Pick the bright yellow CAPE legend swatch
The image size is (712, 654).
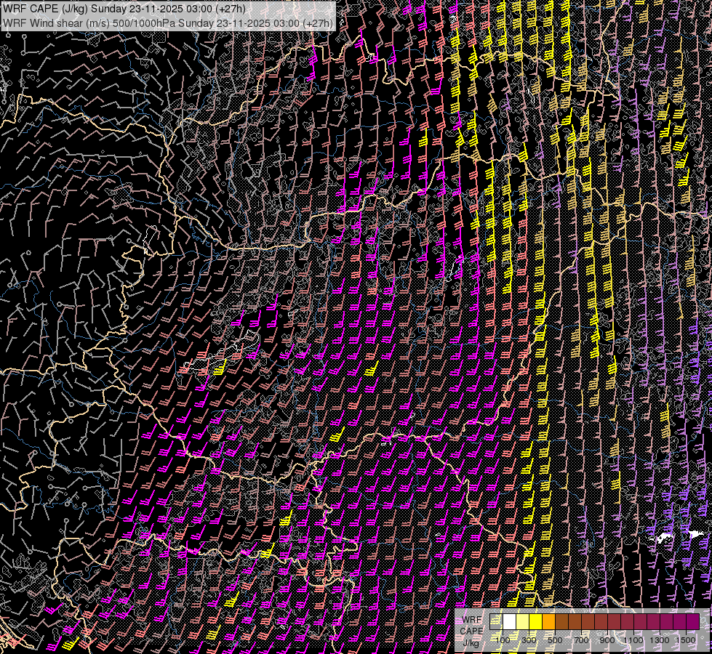(536, 622)
